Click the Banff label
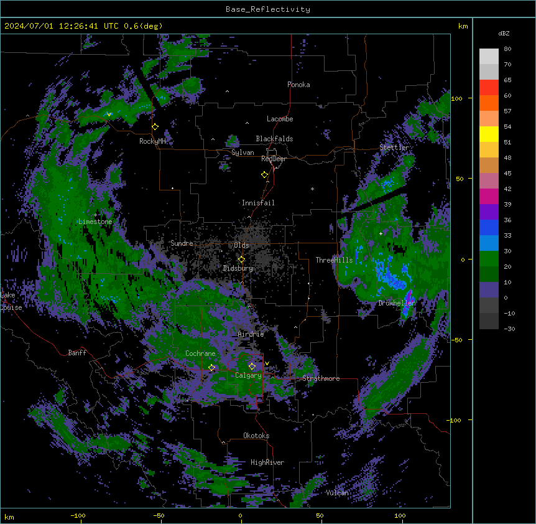Screen dimensions: 536x524 click(77, 353)
